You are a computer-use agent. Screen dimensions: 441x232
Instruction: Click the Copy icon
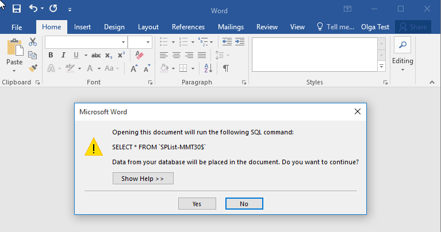pyautogui.click(x=33, y=55)
